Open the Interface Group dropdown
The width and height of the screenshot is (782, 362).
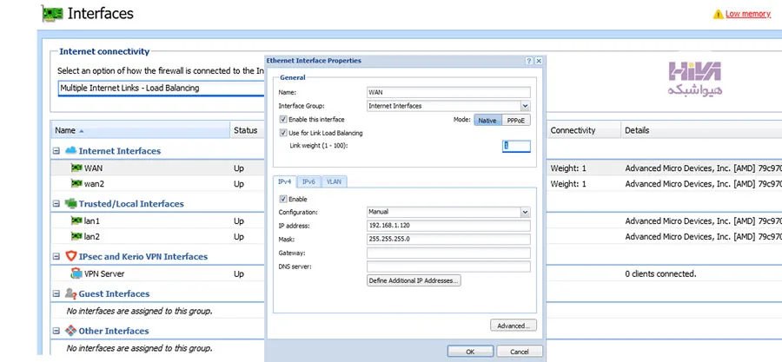(x=525, y=106)
